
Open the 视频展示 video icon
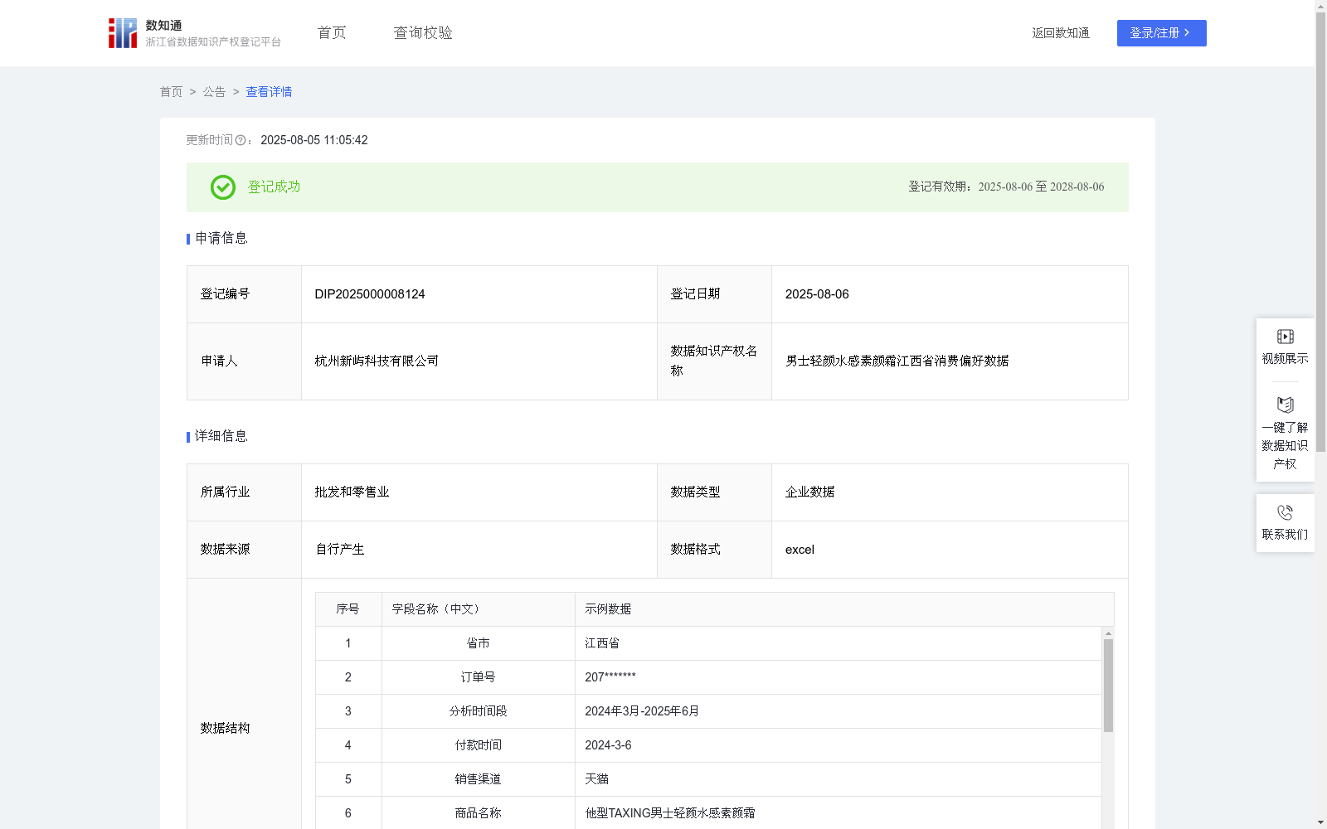click(x=1286, y=337)
